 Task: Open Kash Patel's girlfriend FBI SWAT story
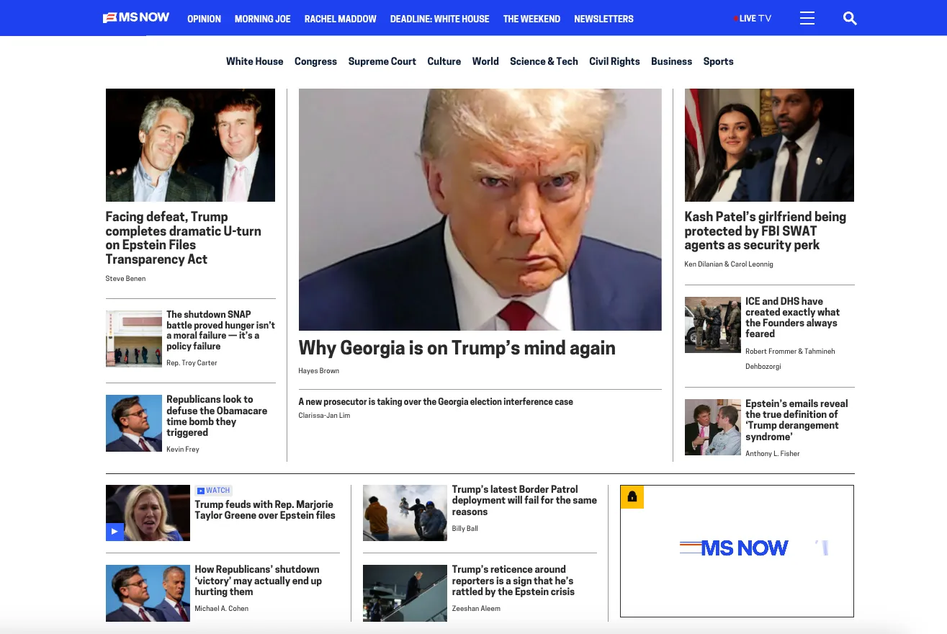click(765, 231)
